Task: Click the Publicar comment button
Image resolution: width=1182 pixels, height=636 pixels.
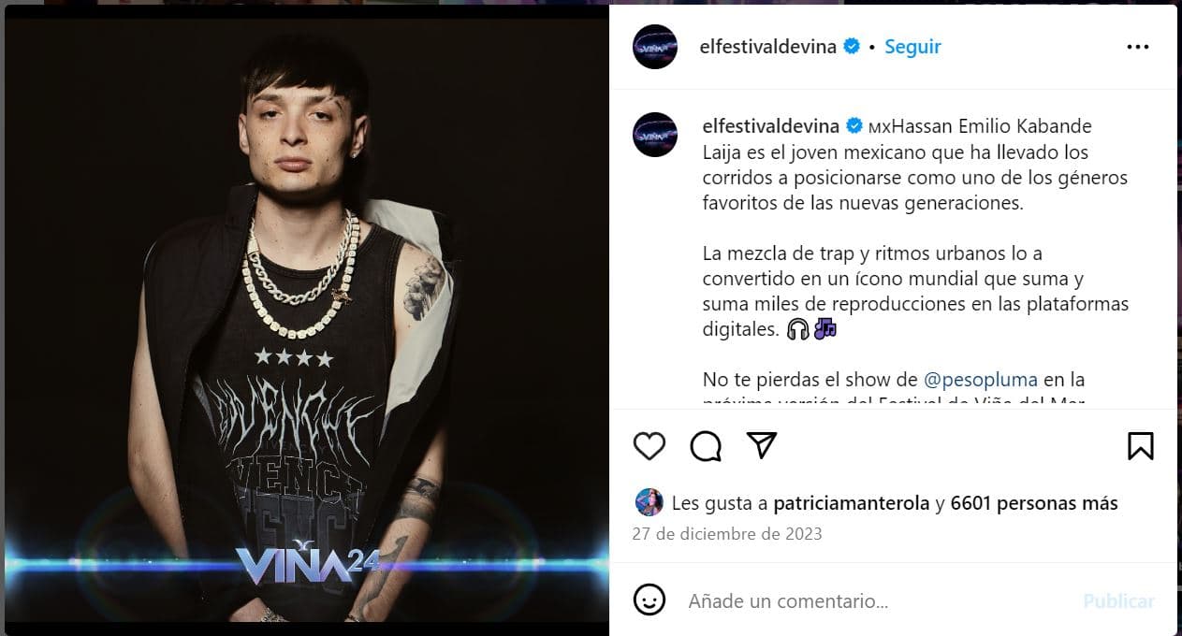Action: (x=1118, y=601)
